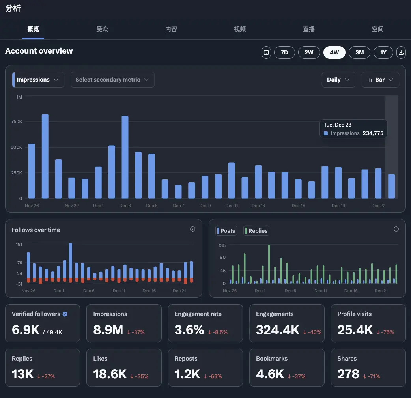The height and width of the screenshot is (398, 411).
Task: Open the Impressions primary metric dropdown
Action: pos(38,80)
